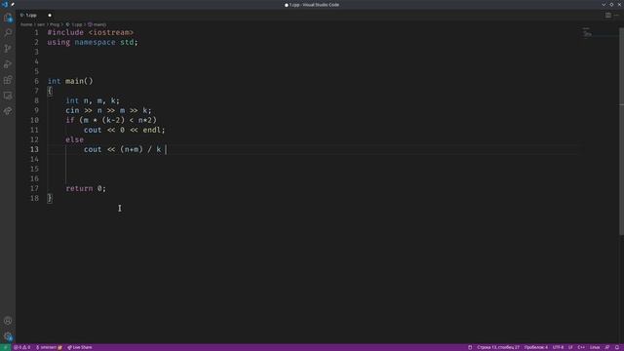This screenshot has width=624, height=351.
Task: Click line number 13 in the gutter
Action: [x=35, y=149]
